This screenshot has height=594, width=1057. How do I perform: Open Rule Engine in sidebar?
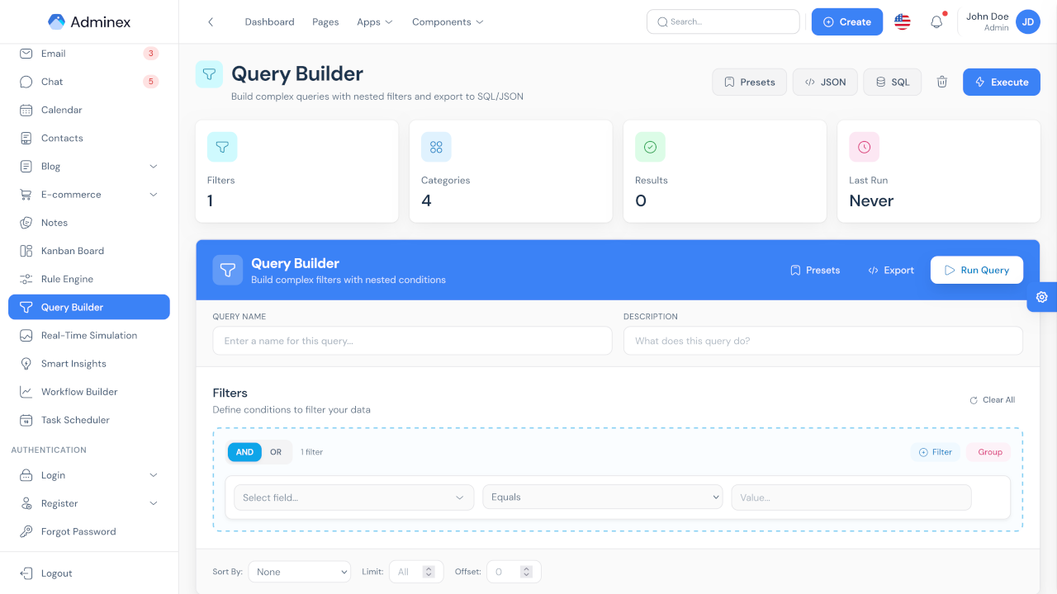point(89,279)
